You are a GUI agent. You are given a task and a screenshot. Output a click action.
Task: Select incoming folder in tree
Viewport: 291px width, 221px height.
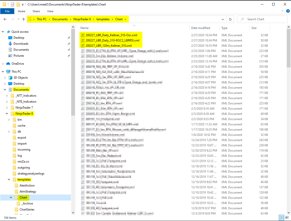coord(24,150)
